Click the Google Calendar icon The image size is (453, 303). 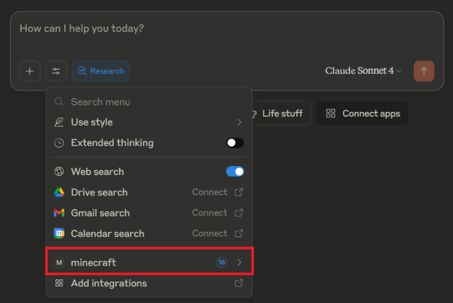pos(59,233)
